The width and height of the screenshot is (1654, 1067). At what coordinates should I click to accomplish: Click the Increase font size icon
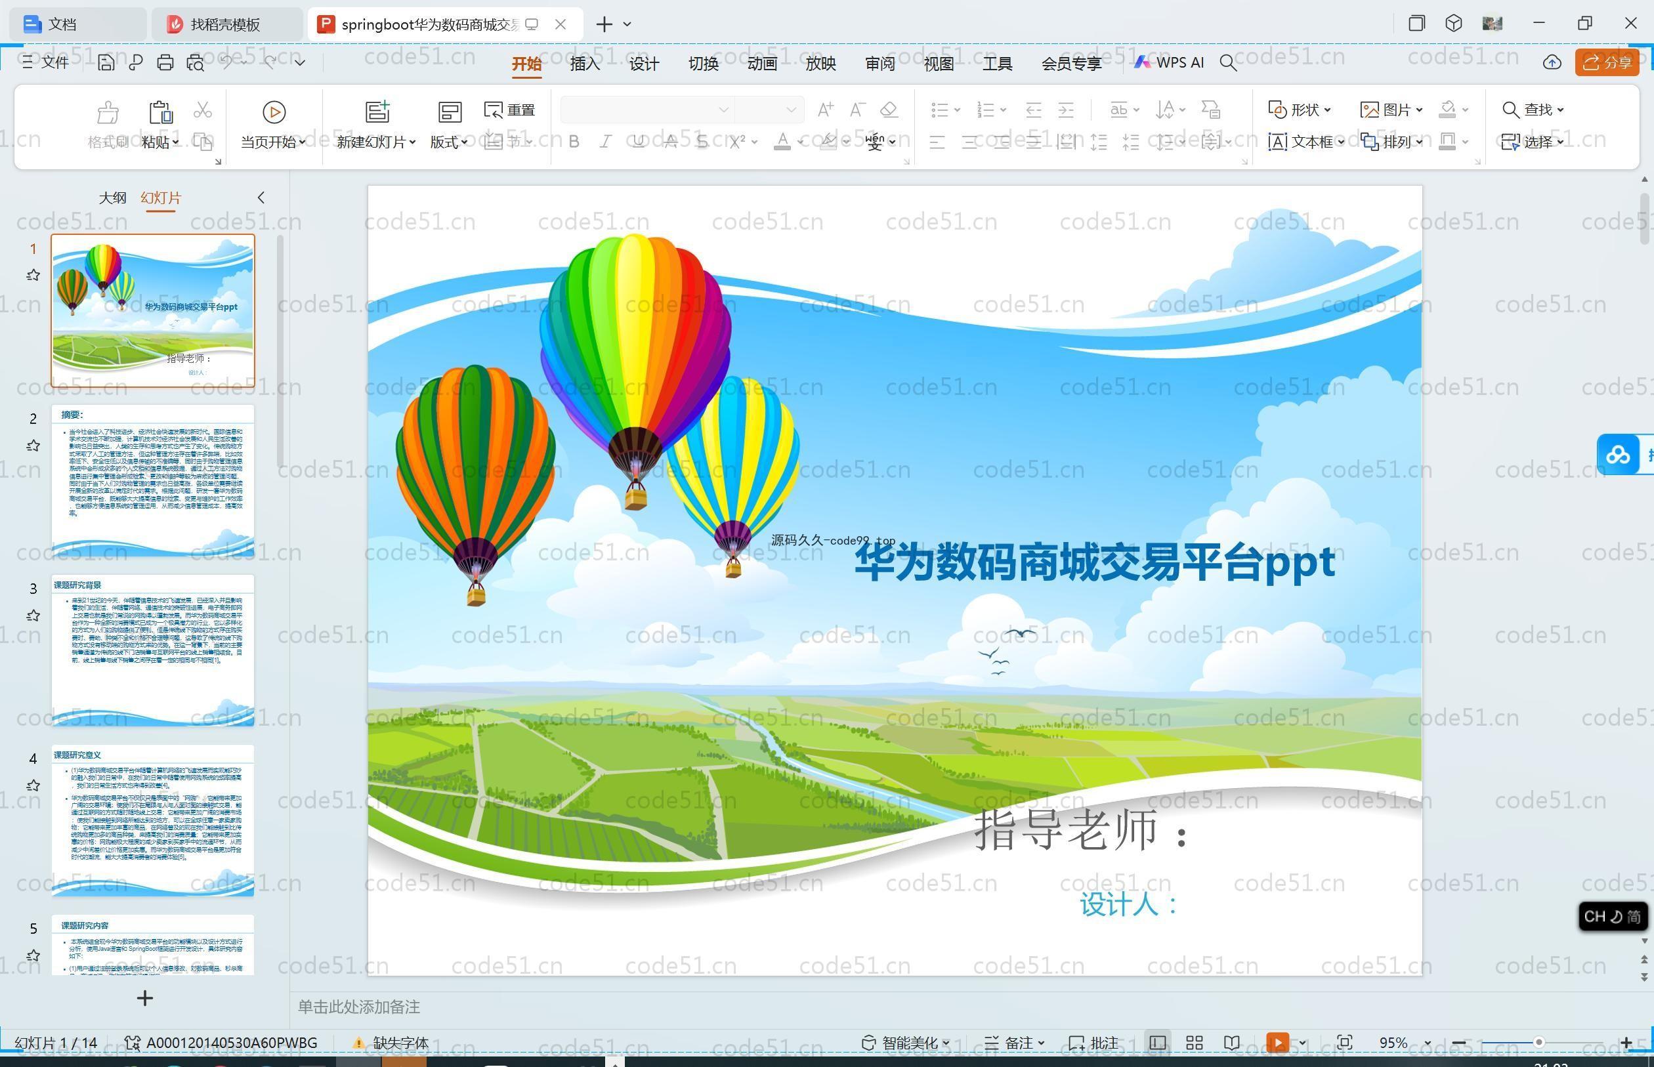pos(825,110)
